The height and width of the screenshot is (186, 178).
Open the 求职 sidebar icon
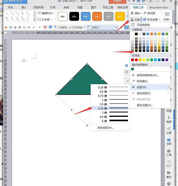169,142
